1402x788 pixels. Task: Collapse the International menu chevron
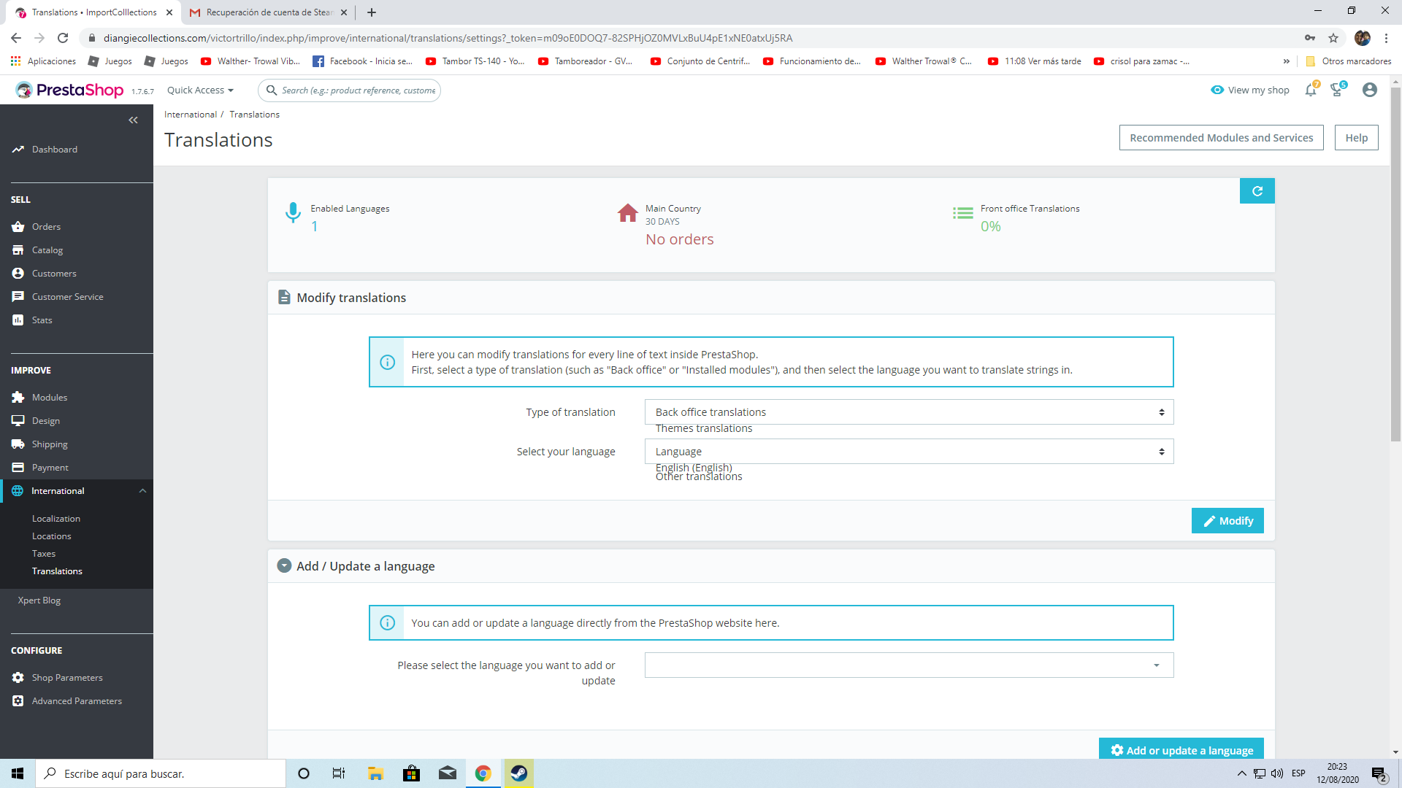coord(142,491)
